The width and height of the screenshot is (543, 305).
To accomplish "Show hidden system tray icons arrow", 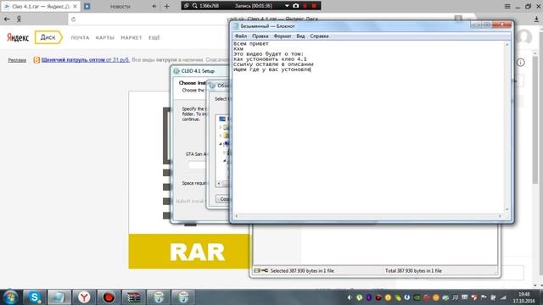I will [x=350, y=297].
